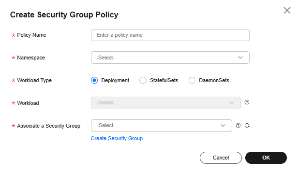Pick the DaemonSets radio option
This screenshot has width=298, height=174.
pyautogui.click(x=192, y=80)
